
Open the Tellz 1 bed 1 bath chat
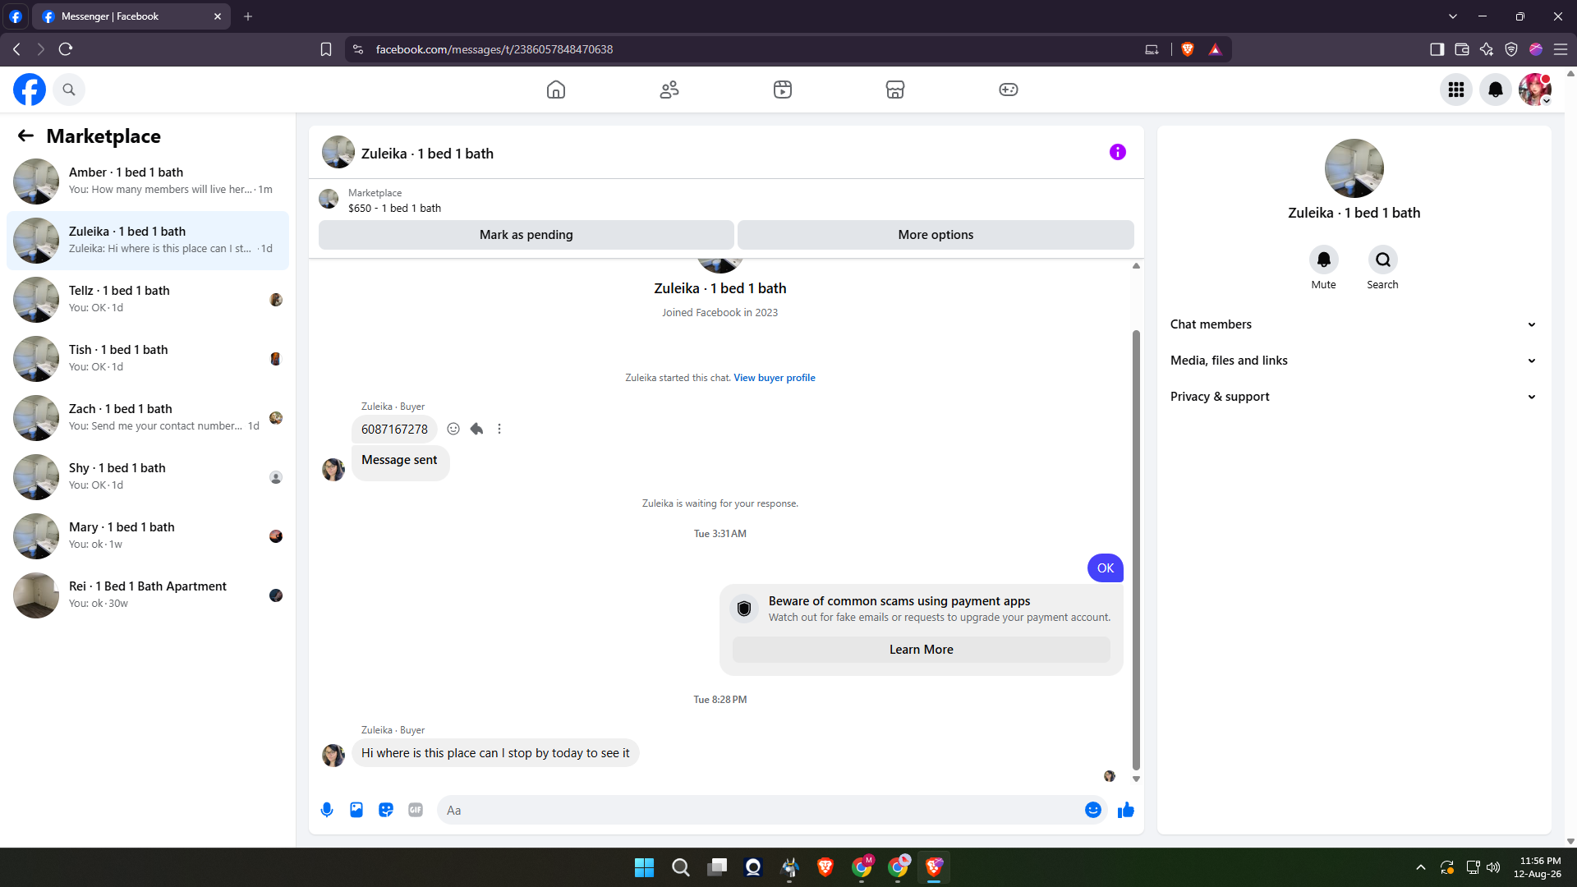click(148, 300)
